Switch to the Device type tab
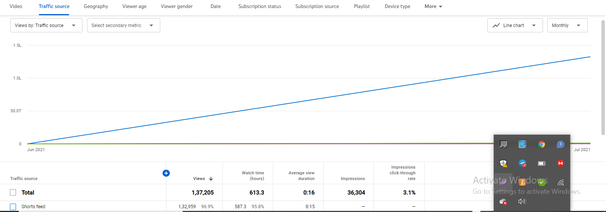Image resolution: width=606 pixels, height=212 pixels. pyautogui.click(x=397, y=6)
